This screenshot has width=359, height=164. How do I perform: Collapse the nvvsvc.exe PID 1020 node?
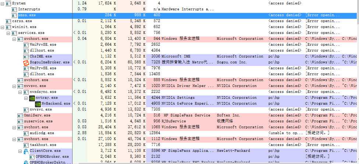(x=14, y=86)
